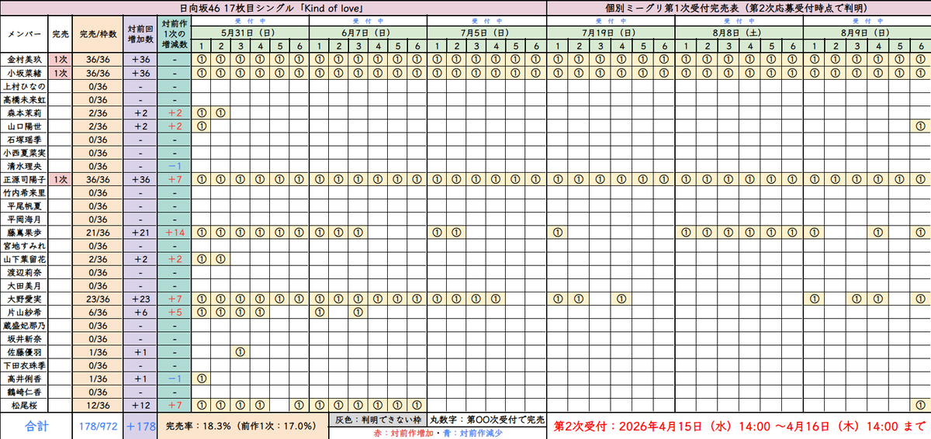The width and height of the screenshot is (931, 439).
Task: Click the 7月19日（日） date header
Action: [610, 33]
